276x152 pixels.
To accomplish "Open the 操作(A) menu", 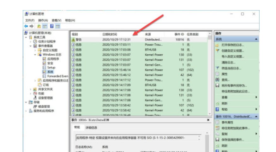I will tap(43, 21).
